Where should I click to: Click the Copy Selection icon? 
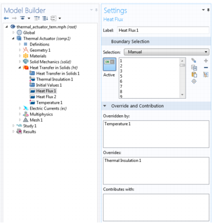coord(194,68)
